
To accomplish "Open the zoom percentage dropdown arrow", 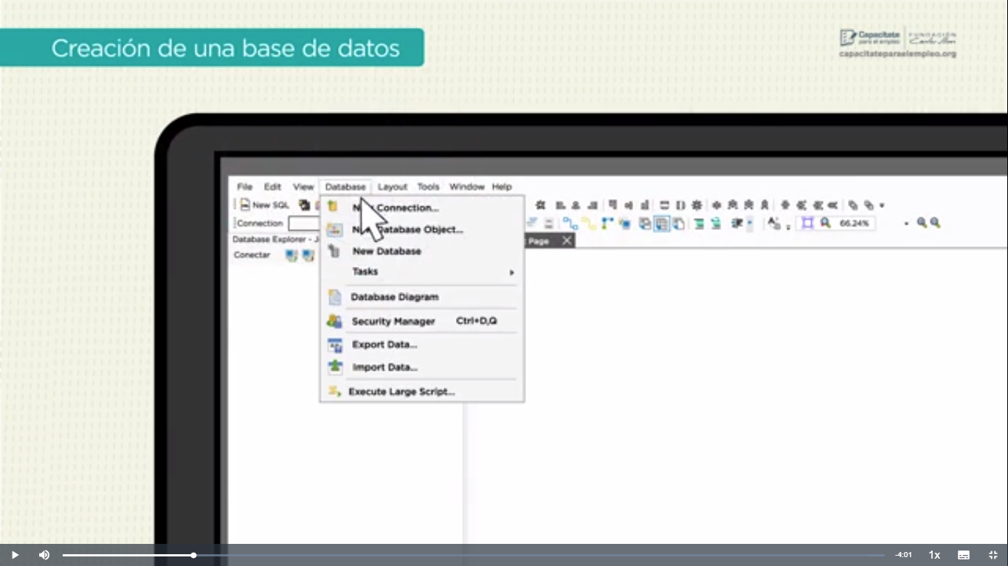I will [x=906, y=223].
